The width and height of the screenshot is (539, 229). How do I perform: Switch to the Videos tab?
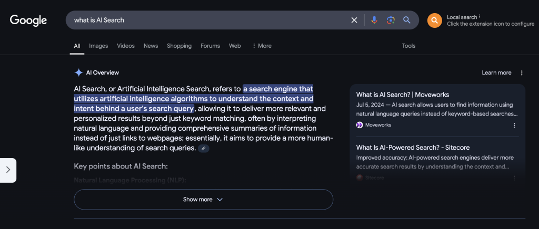(x=126, y=46)
